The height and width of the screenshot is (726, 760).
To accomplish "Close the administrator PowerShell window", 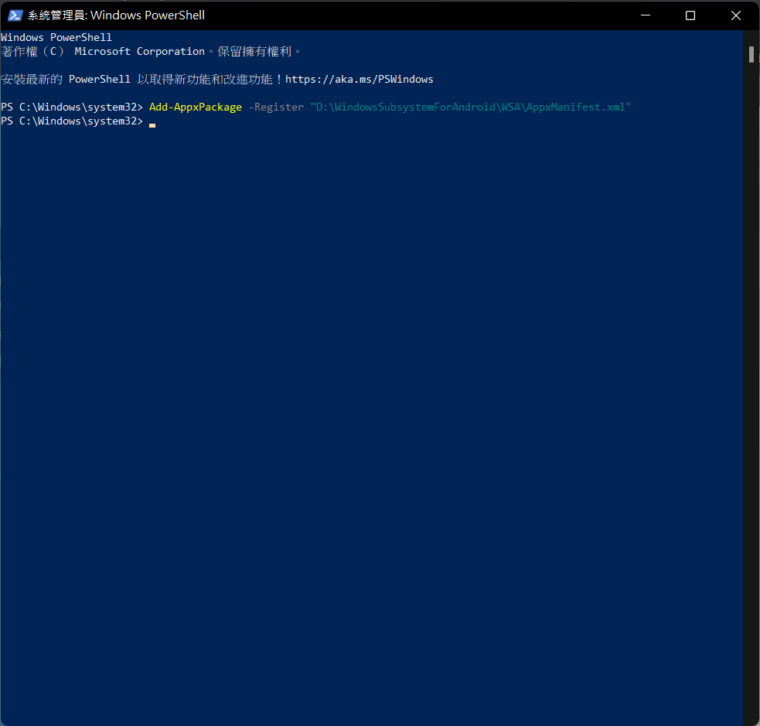I will pyautogui.click(x=734, y=15).
